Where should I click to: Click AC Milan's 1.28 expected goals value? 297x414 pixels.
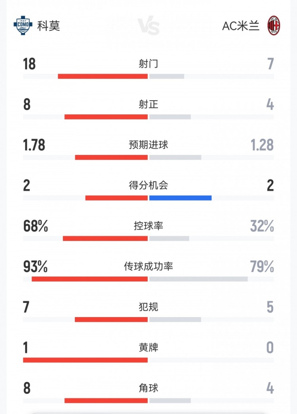point(262,145)
